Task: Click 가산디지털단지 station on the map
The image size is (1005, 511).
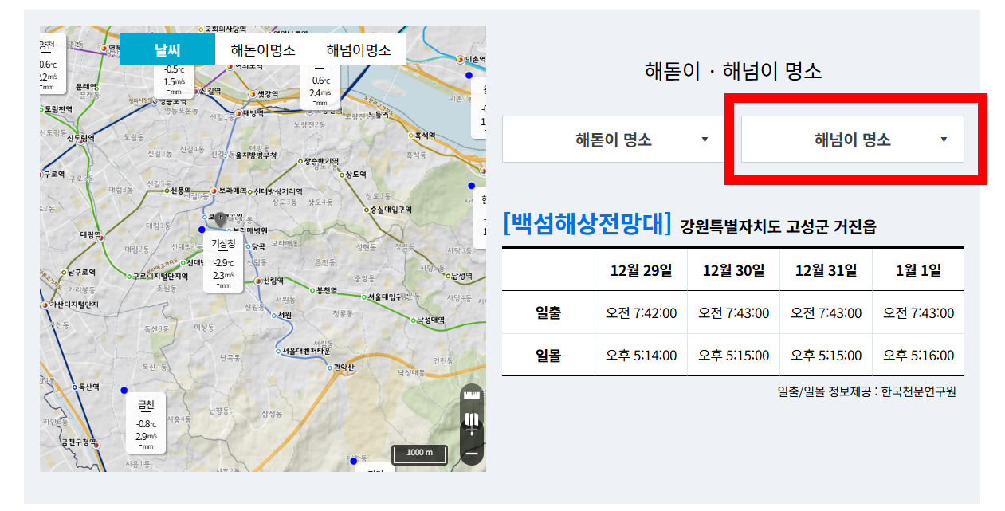Action: click(x=70, y=305)
